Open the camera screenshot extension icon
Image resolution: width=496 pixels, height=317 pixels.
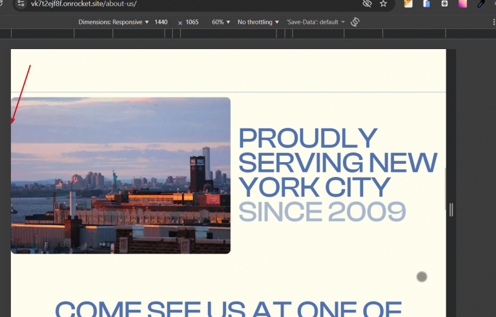point(444,3)
